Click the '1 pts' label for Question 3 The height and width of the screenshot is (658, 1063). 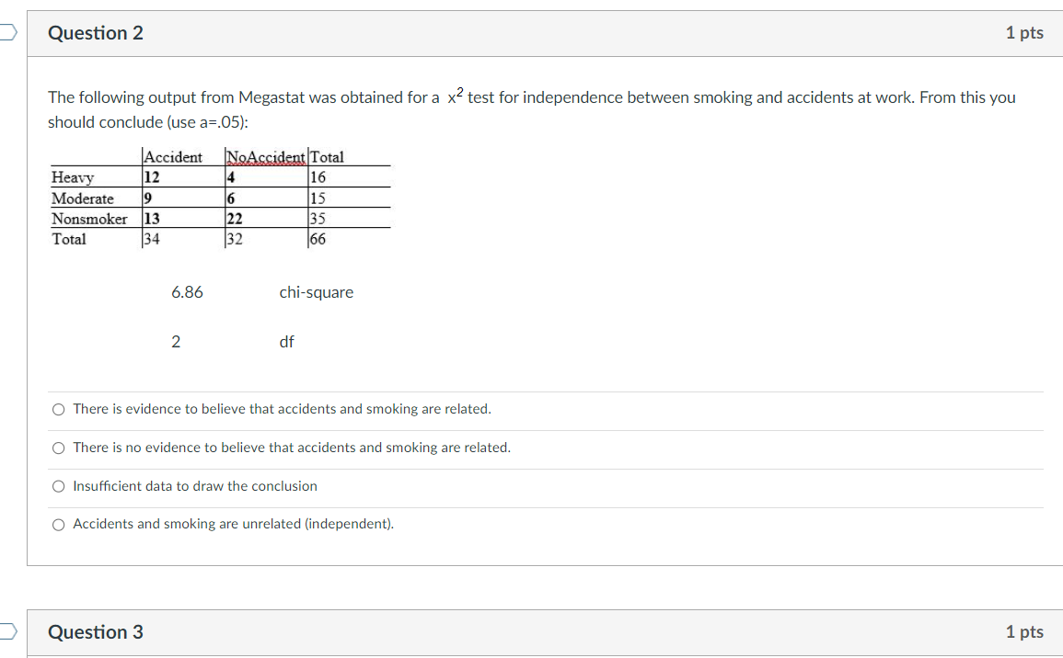1024,632
